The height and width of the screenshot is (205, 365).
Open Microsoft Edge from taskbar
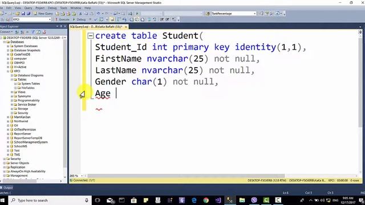click(x=194, y=200)
